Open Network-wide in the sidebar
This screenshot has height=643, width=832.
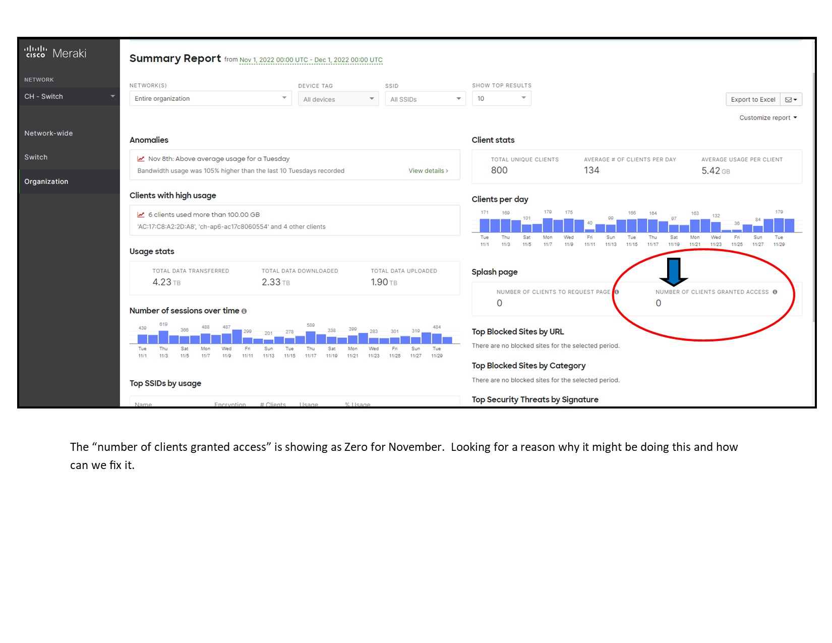(x=48, y=133)
